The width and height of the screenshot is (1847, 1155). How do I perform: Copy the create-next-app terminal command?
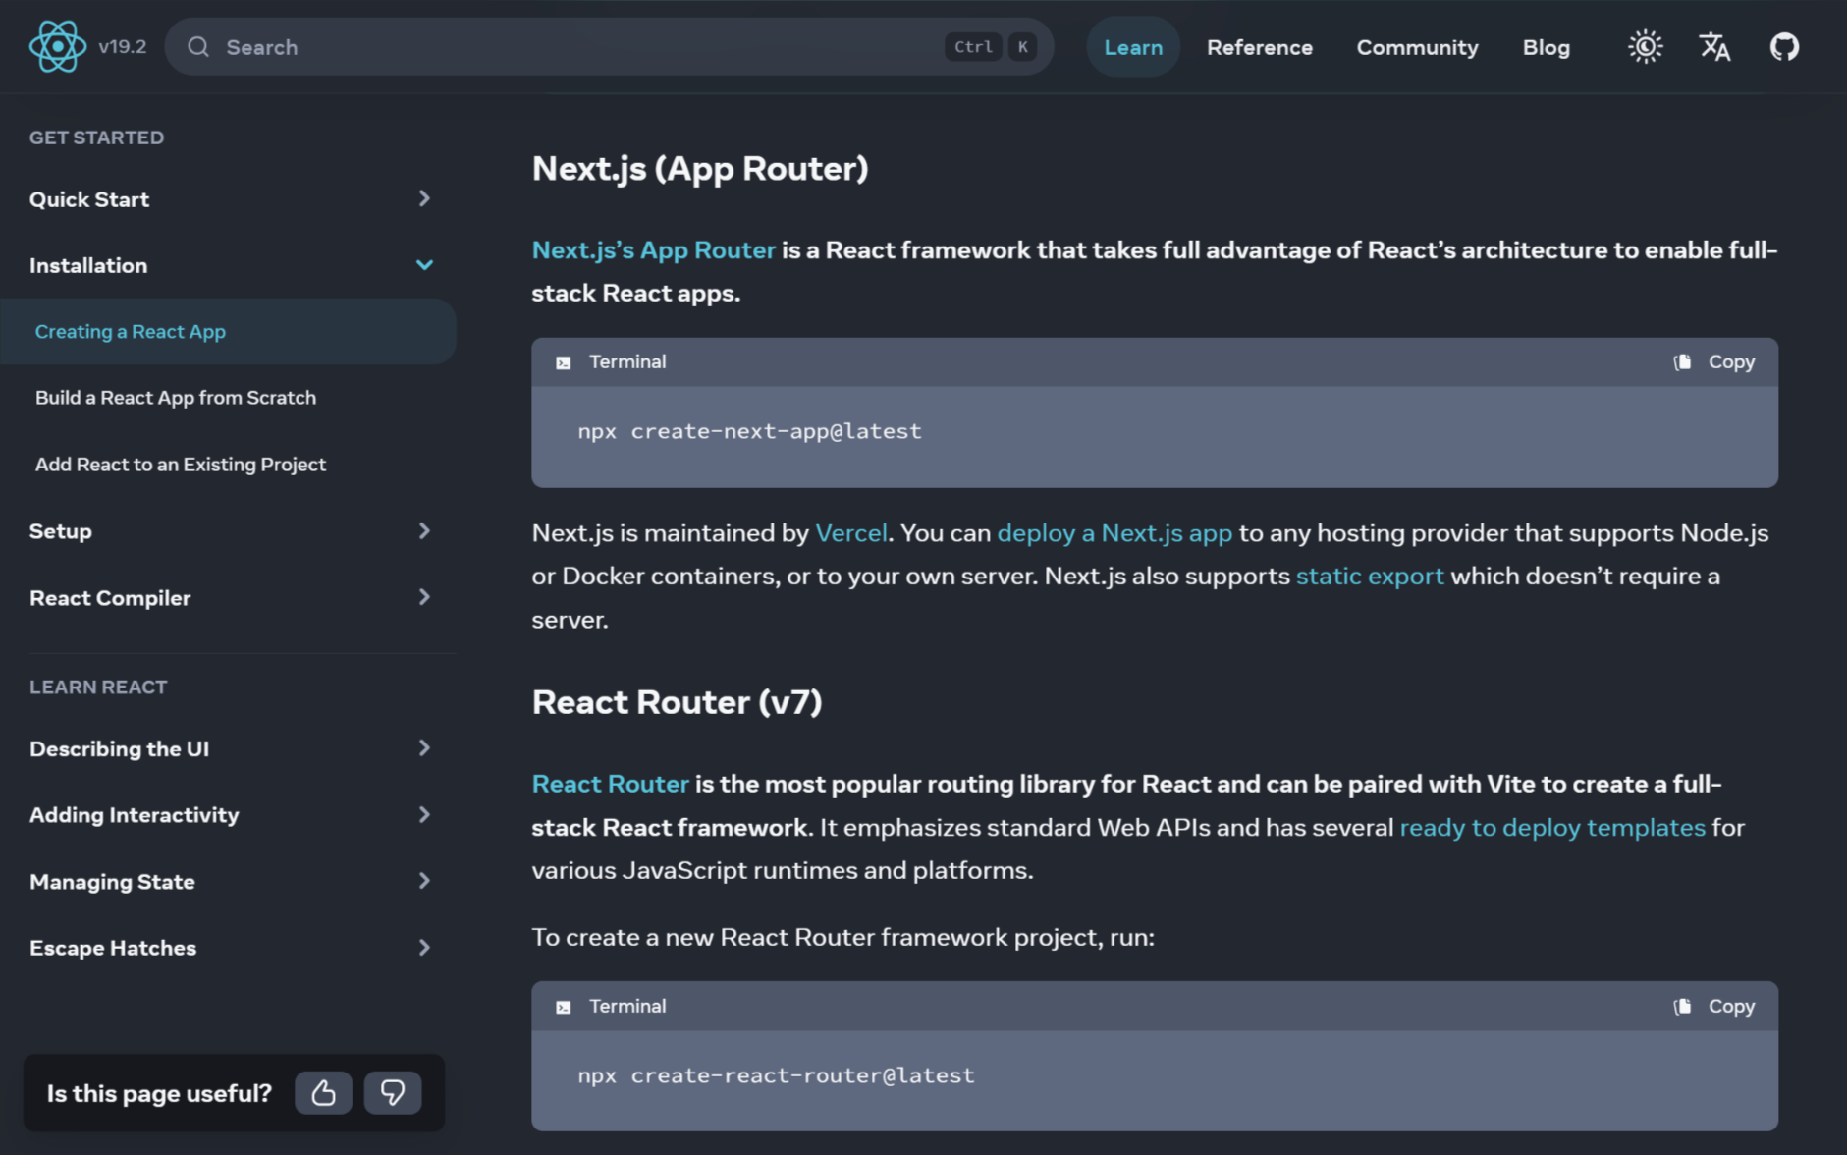1714,361
